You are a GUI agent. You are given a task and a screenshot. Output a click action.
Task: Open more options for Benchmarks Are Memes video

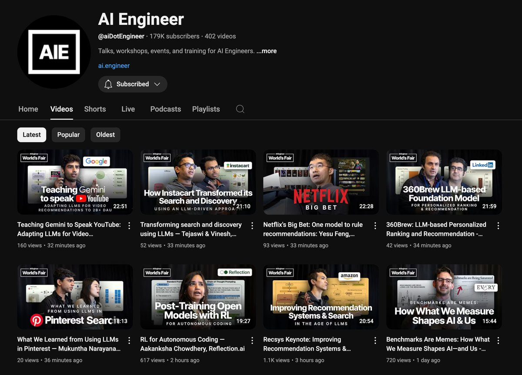[499, 340]
